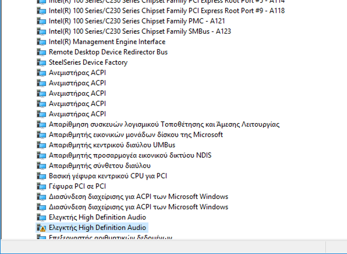The width and height of the screenshot is (347, 254).
Task: Click the device icon next to SteelSeries Device Factory
Action: 41,63
